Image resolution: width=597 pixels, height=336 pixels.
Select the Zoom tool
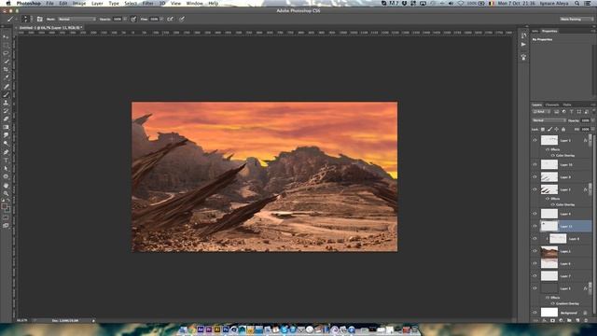6,193
